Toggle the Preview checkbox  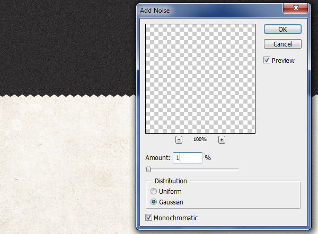[x=267, y=60]
